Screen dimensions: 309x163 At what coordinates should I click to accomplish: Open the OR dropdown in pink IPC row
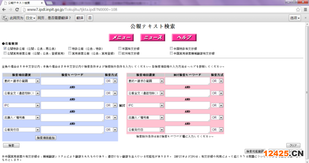(x=217, y=105)
